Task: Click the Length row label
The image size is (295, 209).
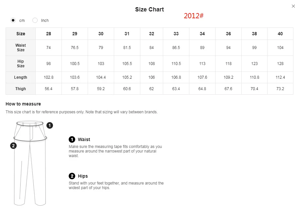Action: (x=21, y=77)
